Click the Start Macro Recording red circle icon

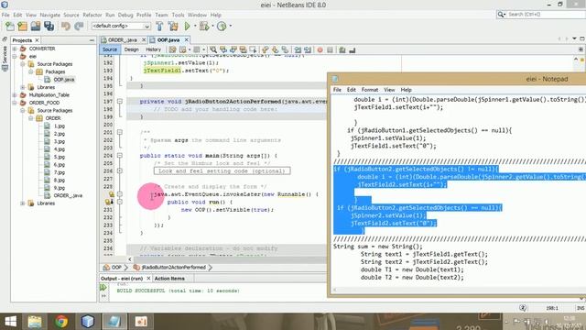coord(320,49)
